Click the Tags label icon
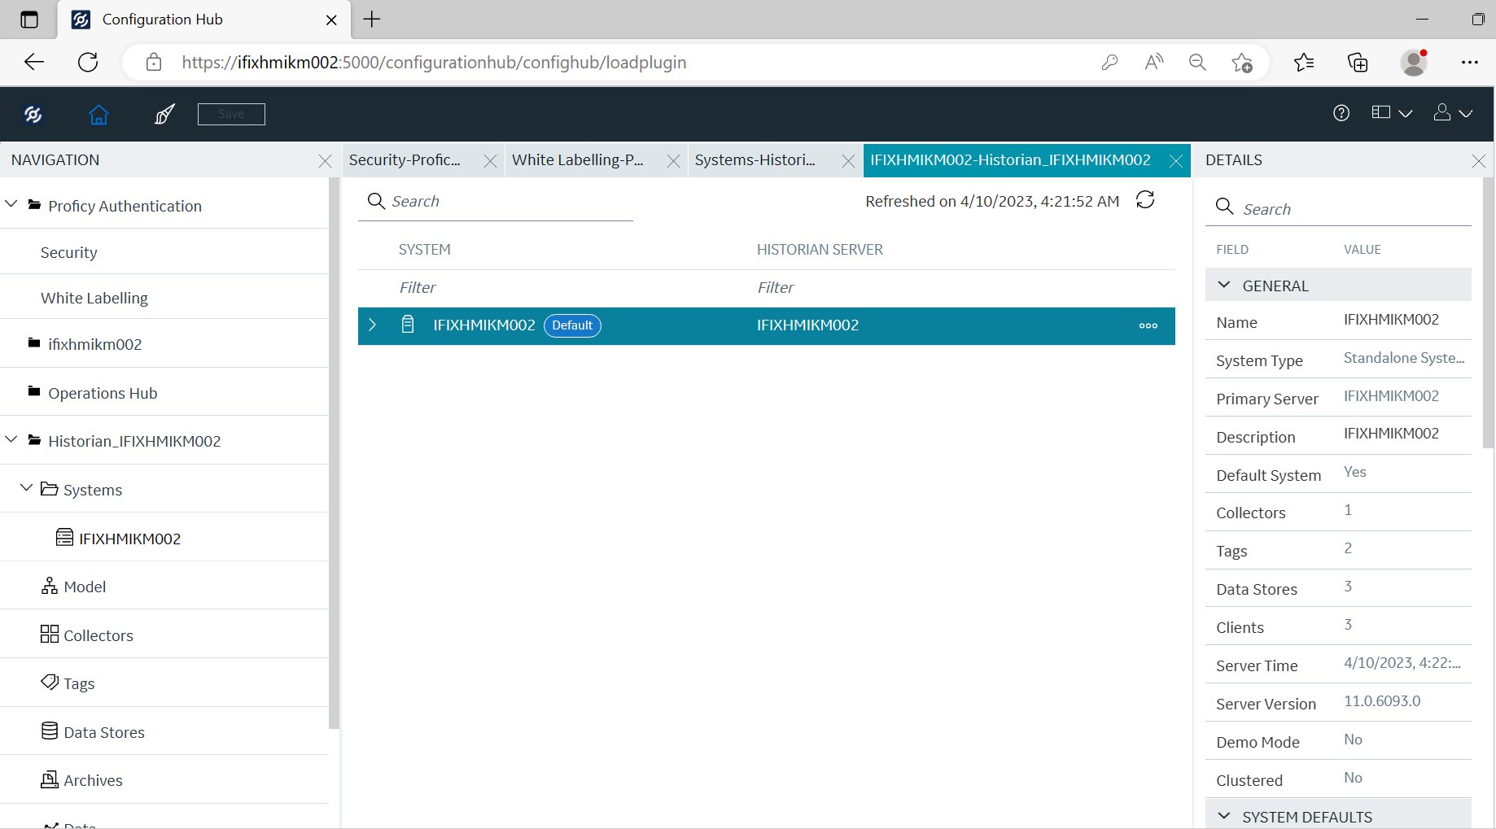 (50, 682)
